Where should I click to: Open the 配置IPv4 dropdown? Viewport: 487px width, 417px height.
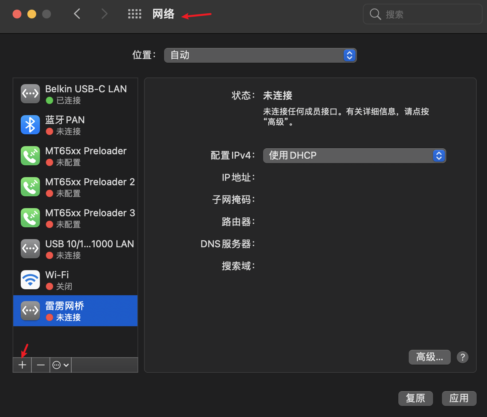click(x=354, y=155)
